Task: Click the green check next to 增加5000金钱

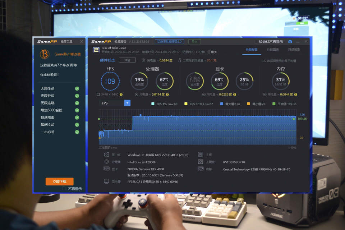Action: 77,110
